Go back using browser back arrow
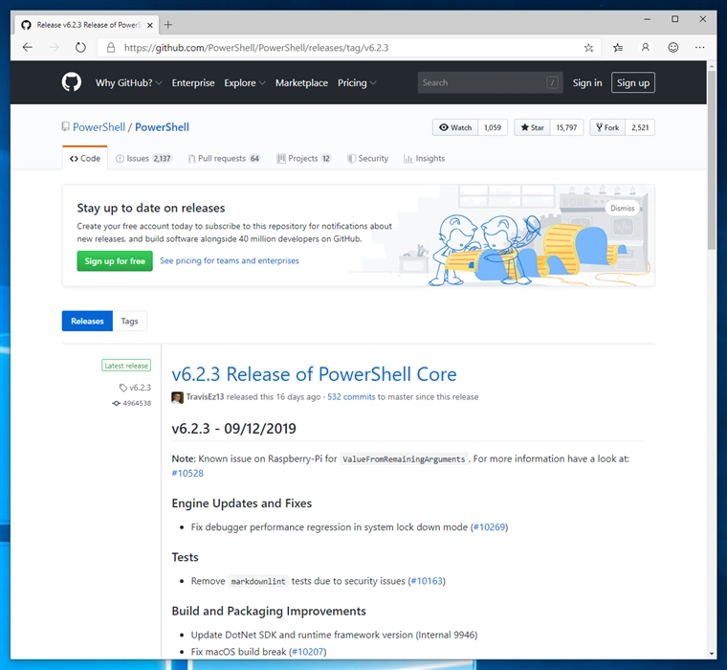 coord(28,47)
